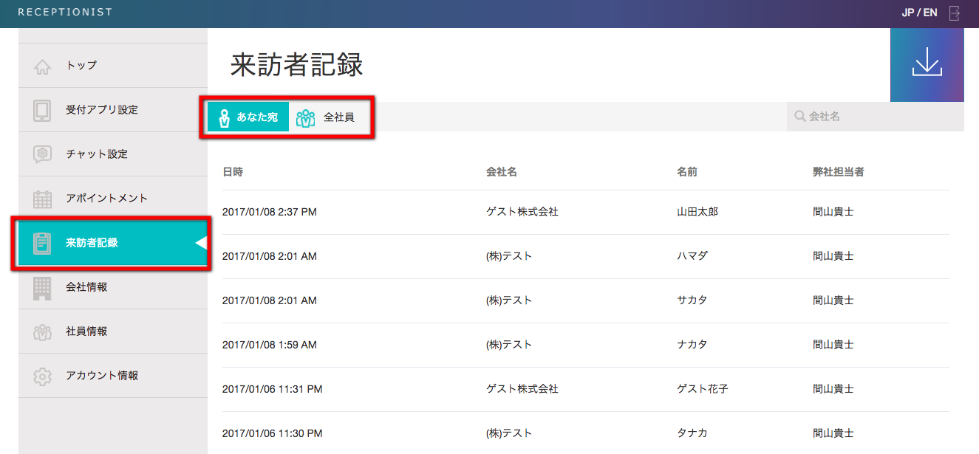Click the gear icon for アカウント情報

click(42, 376)
